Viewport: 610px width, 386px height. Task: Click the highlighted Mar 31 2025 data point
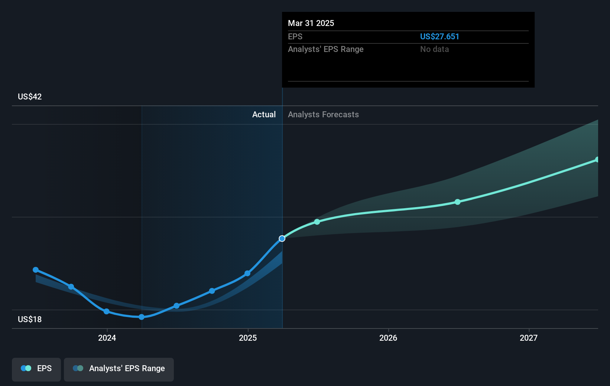point(282,239)
